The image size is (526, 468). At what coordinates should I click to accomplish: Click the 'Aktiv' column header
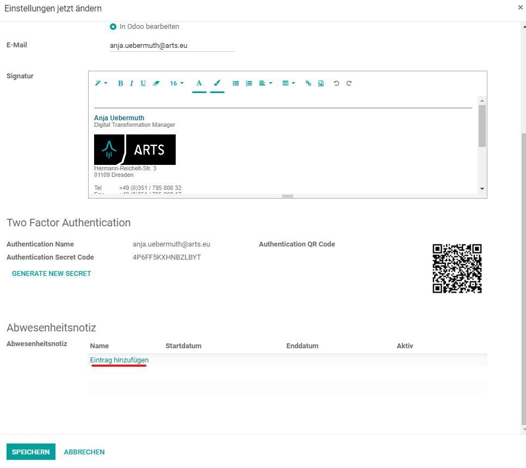[405, 346]
